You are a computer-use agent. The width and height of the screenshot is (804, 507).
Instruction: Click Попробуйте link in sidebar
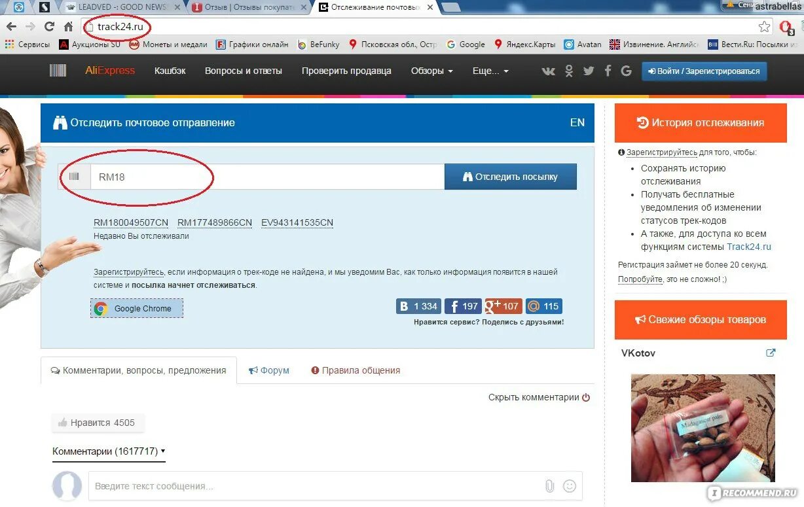pos(640,279)
